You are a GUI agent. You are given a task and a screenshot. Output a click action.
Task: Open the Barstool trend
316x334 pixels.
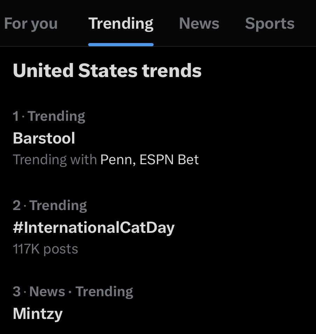44,138
